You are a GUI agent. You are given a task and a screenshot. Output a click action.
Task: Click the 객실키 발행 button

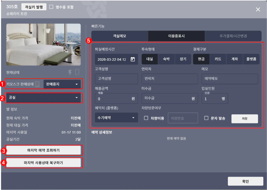tap(34, 7)
